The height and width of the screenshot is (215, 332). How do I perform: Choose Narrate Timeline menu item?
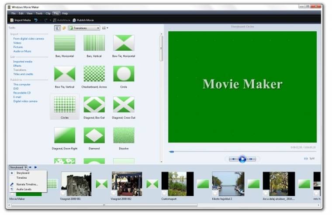pos(27,184)
